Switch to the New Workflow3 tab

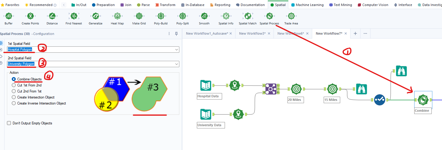pos(252,33)
